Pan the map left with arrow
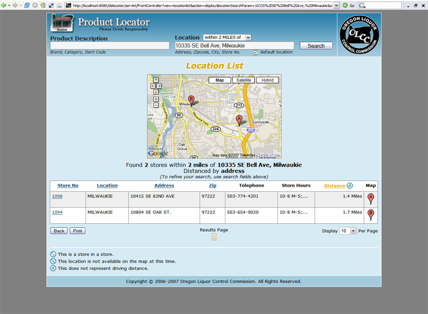 153,86
